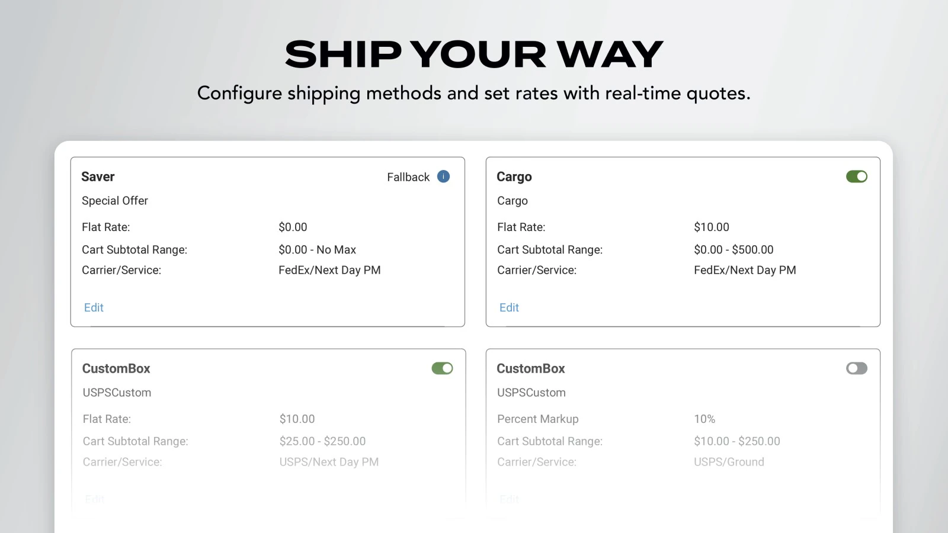Click the Cargo card heading

[x=513, y=176]
